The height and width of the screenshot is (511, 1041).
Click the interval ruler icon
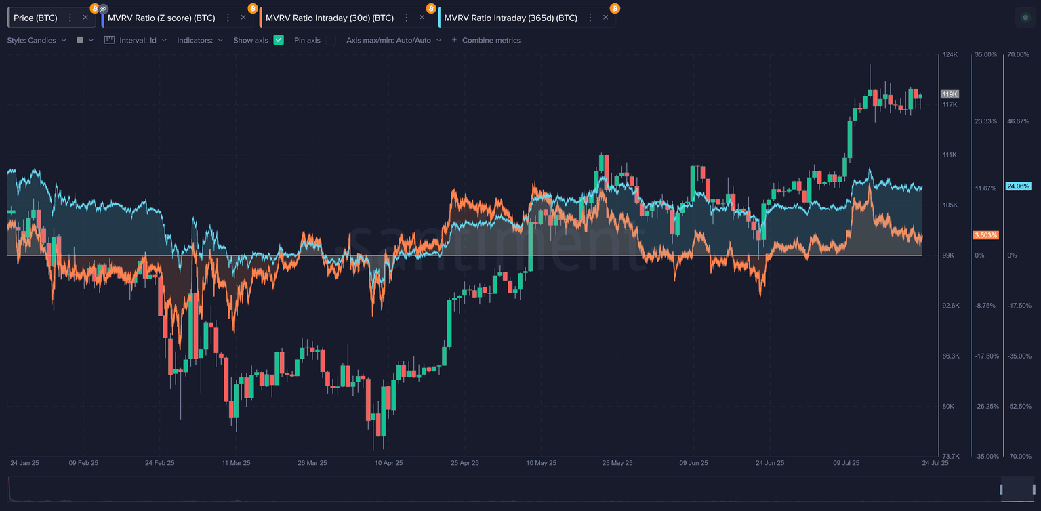109,40
